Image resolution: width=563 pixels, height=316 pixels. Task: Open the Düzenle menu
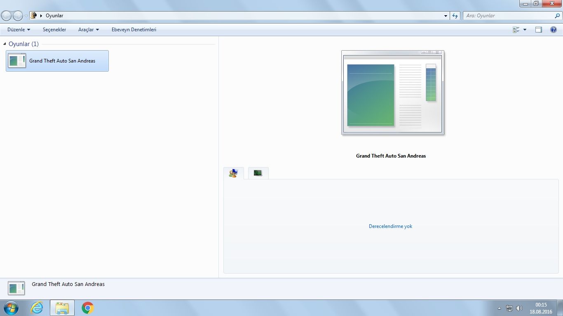[19, 30]
